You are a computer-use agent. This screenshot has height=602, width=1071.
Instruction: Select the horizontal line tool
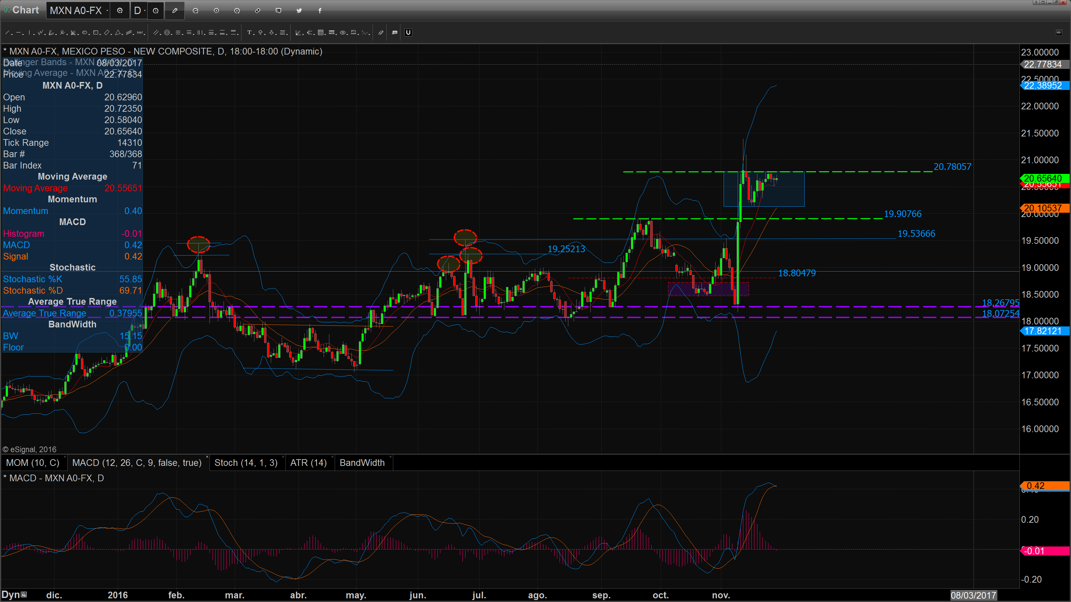[x=18, y=32]
